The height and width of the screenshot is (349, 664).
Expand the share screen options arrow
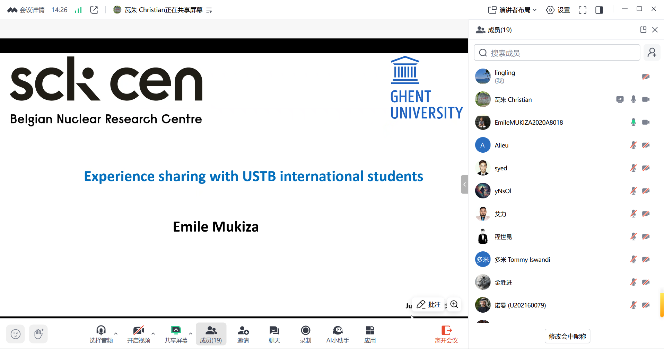[191, 334]
